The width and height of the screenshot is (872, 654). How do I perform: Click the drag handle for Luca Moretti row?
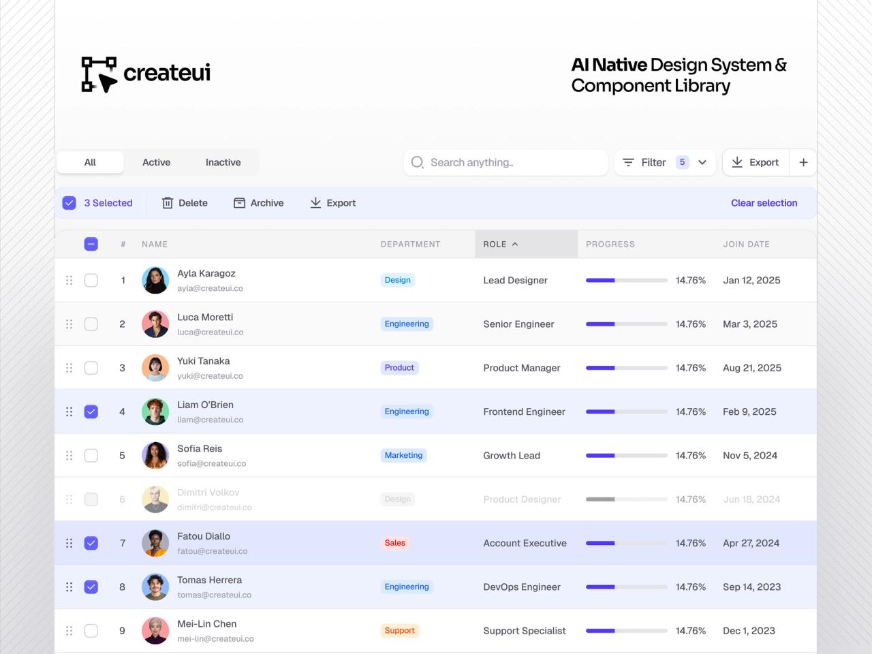[x=69, y=324]
